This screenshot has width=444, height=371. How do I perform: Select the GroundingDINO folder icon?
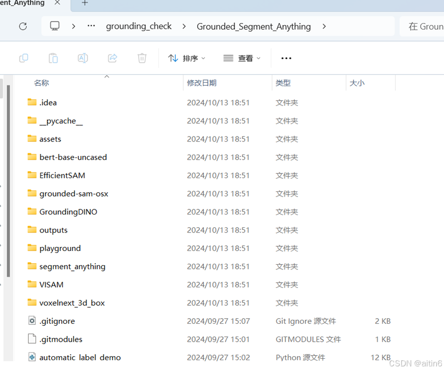pyautogui.click(x=32, y=211)
